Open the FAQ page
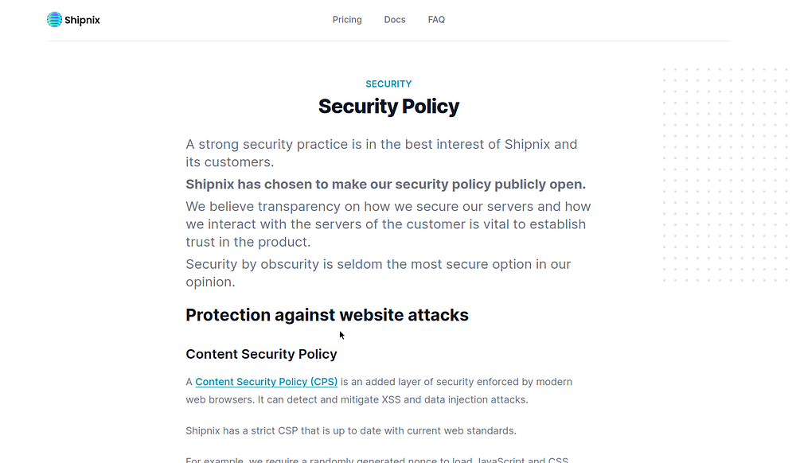This screenshot has width=796, height=463. (436, 20)
